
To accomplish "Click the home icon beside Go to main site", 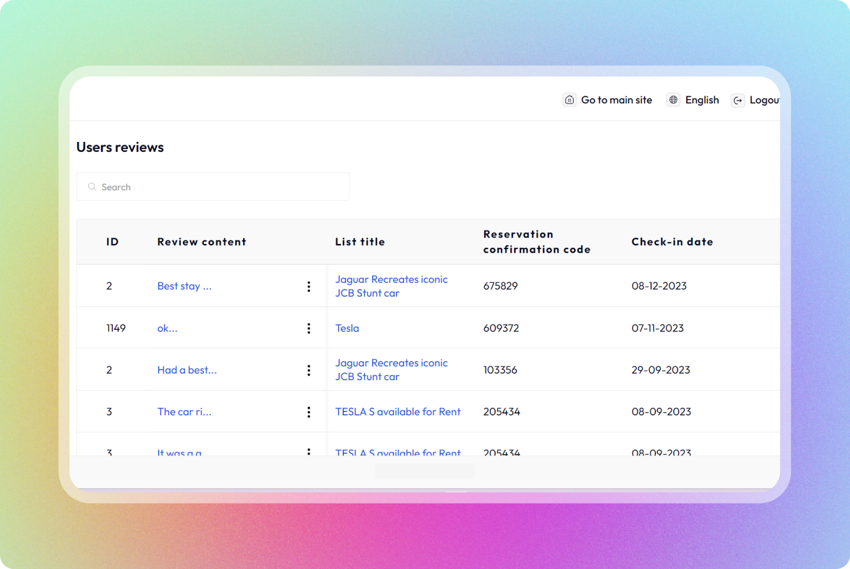I will pyautogui.click(x=570, y=100).
